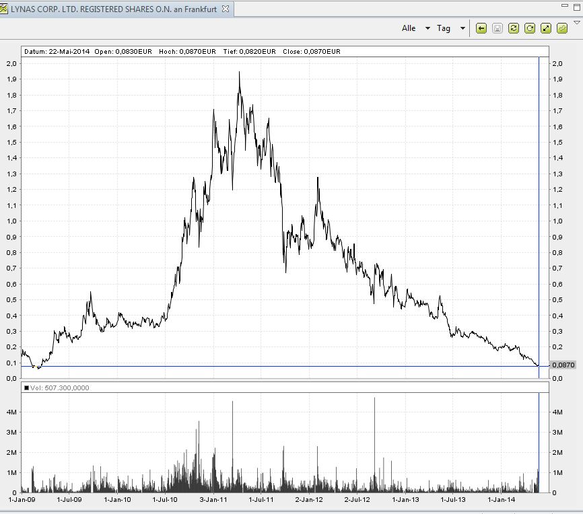Viewport: 583px width, 514px height.
Task: Open the Alle time range dropdown
Action: (415, 28)
